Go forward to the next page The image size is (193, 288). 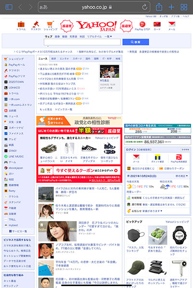(30, 7)
